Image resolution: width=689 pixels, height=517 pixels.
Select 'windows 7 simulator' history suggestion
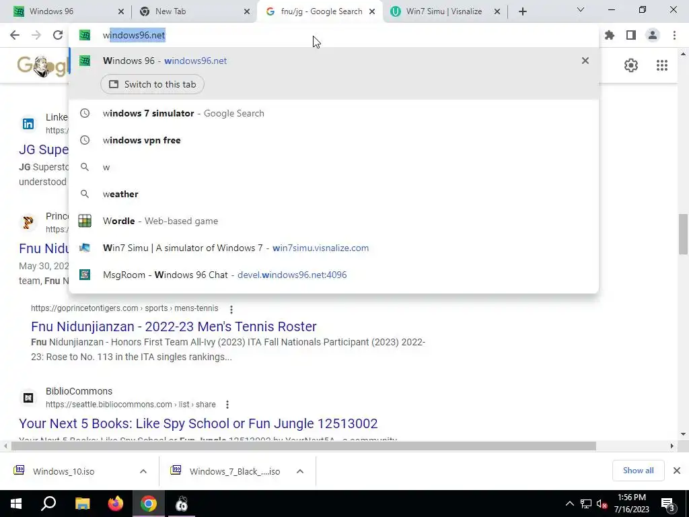pyautogui.click(x=334, y=113)
